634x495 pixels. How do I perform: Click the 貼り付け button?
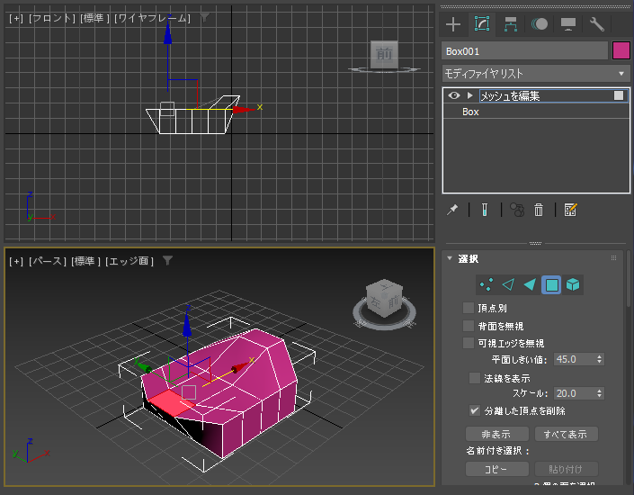coord(566,469)
